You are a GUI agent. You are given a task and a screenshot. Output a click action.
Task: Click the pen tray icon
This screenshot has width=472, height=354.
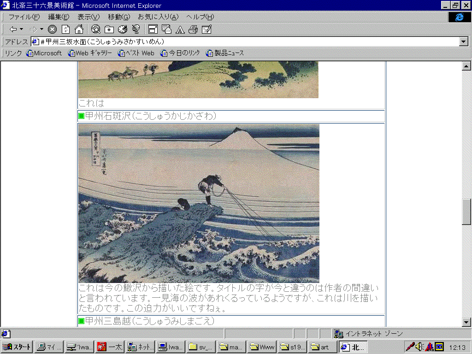tap(410, 347)
